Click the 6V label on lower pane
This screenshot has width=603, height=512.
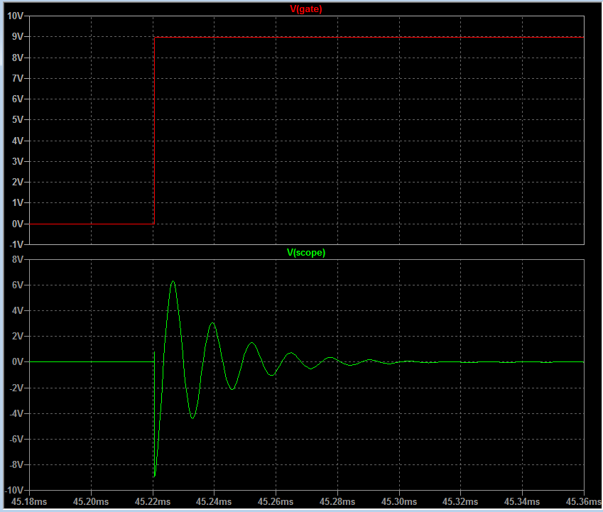18,285
